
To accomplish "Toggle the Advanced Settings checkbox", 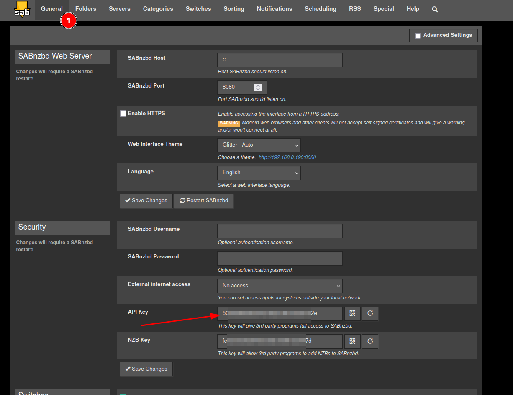I will [418, 36].
